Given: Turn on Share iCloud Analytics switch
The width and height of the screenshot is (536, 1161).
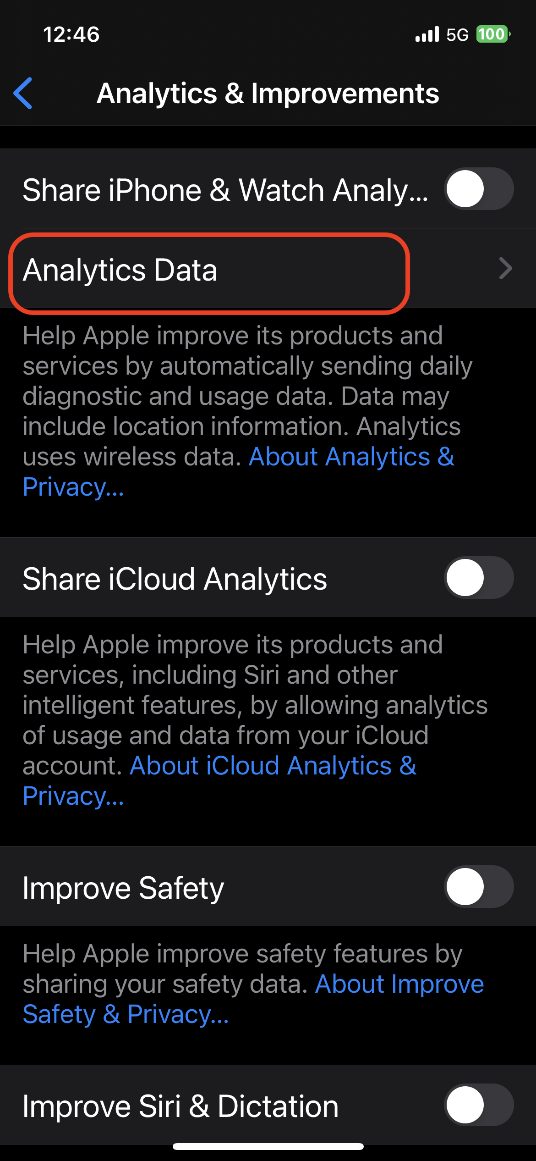Looking at the screenshot, I should click(478, 577).
